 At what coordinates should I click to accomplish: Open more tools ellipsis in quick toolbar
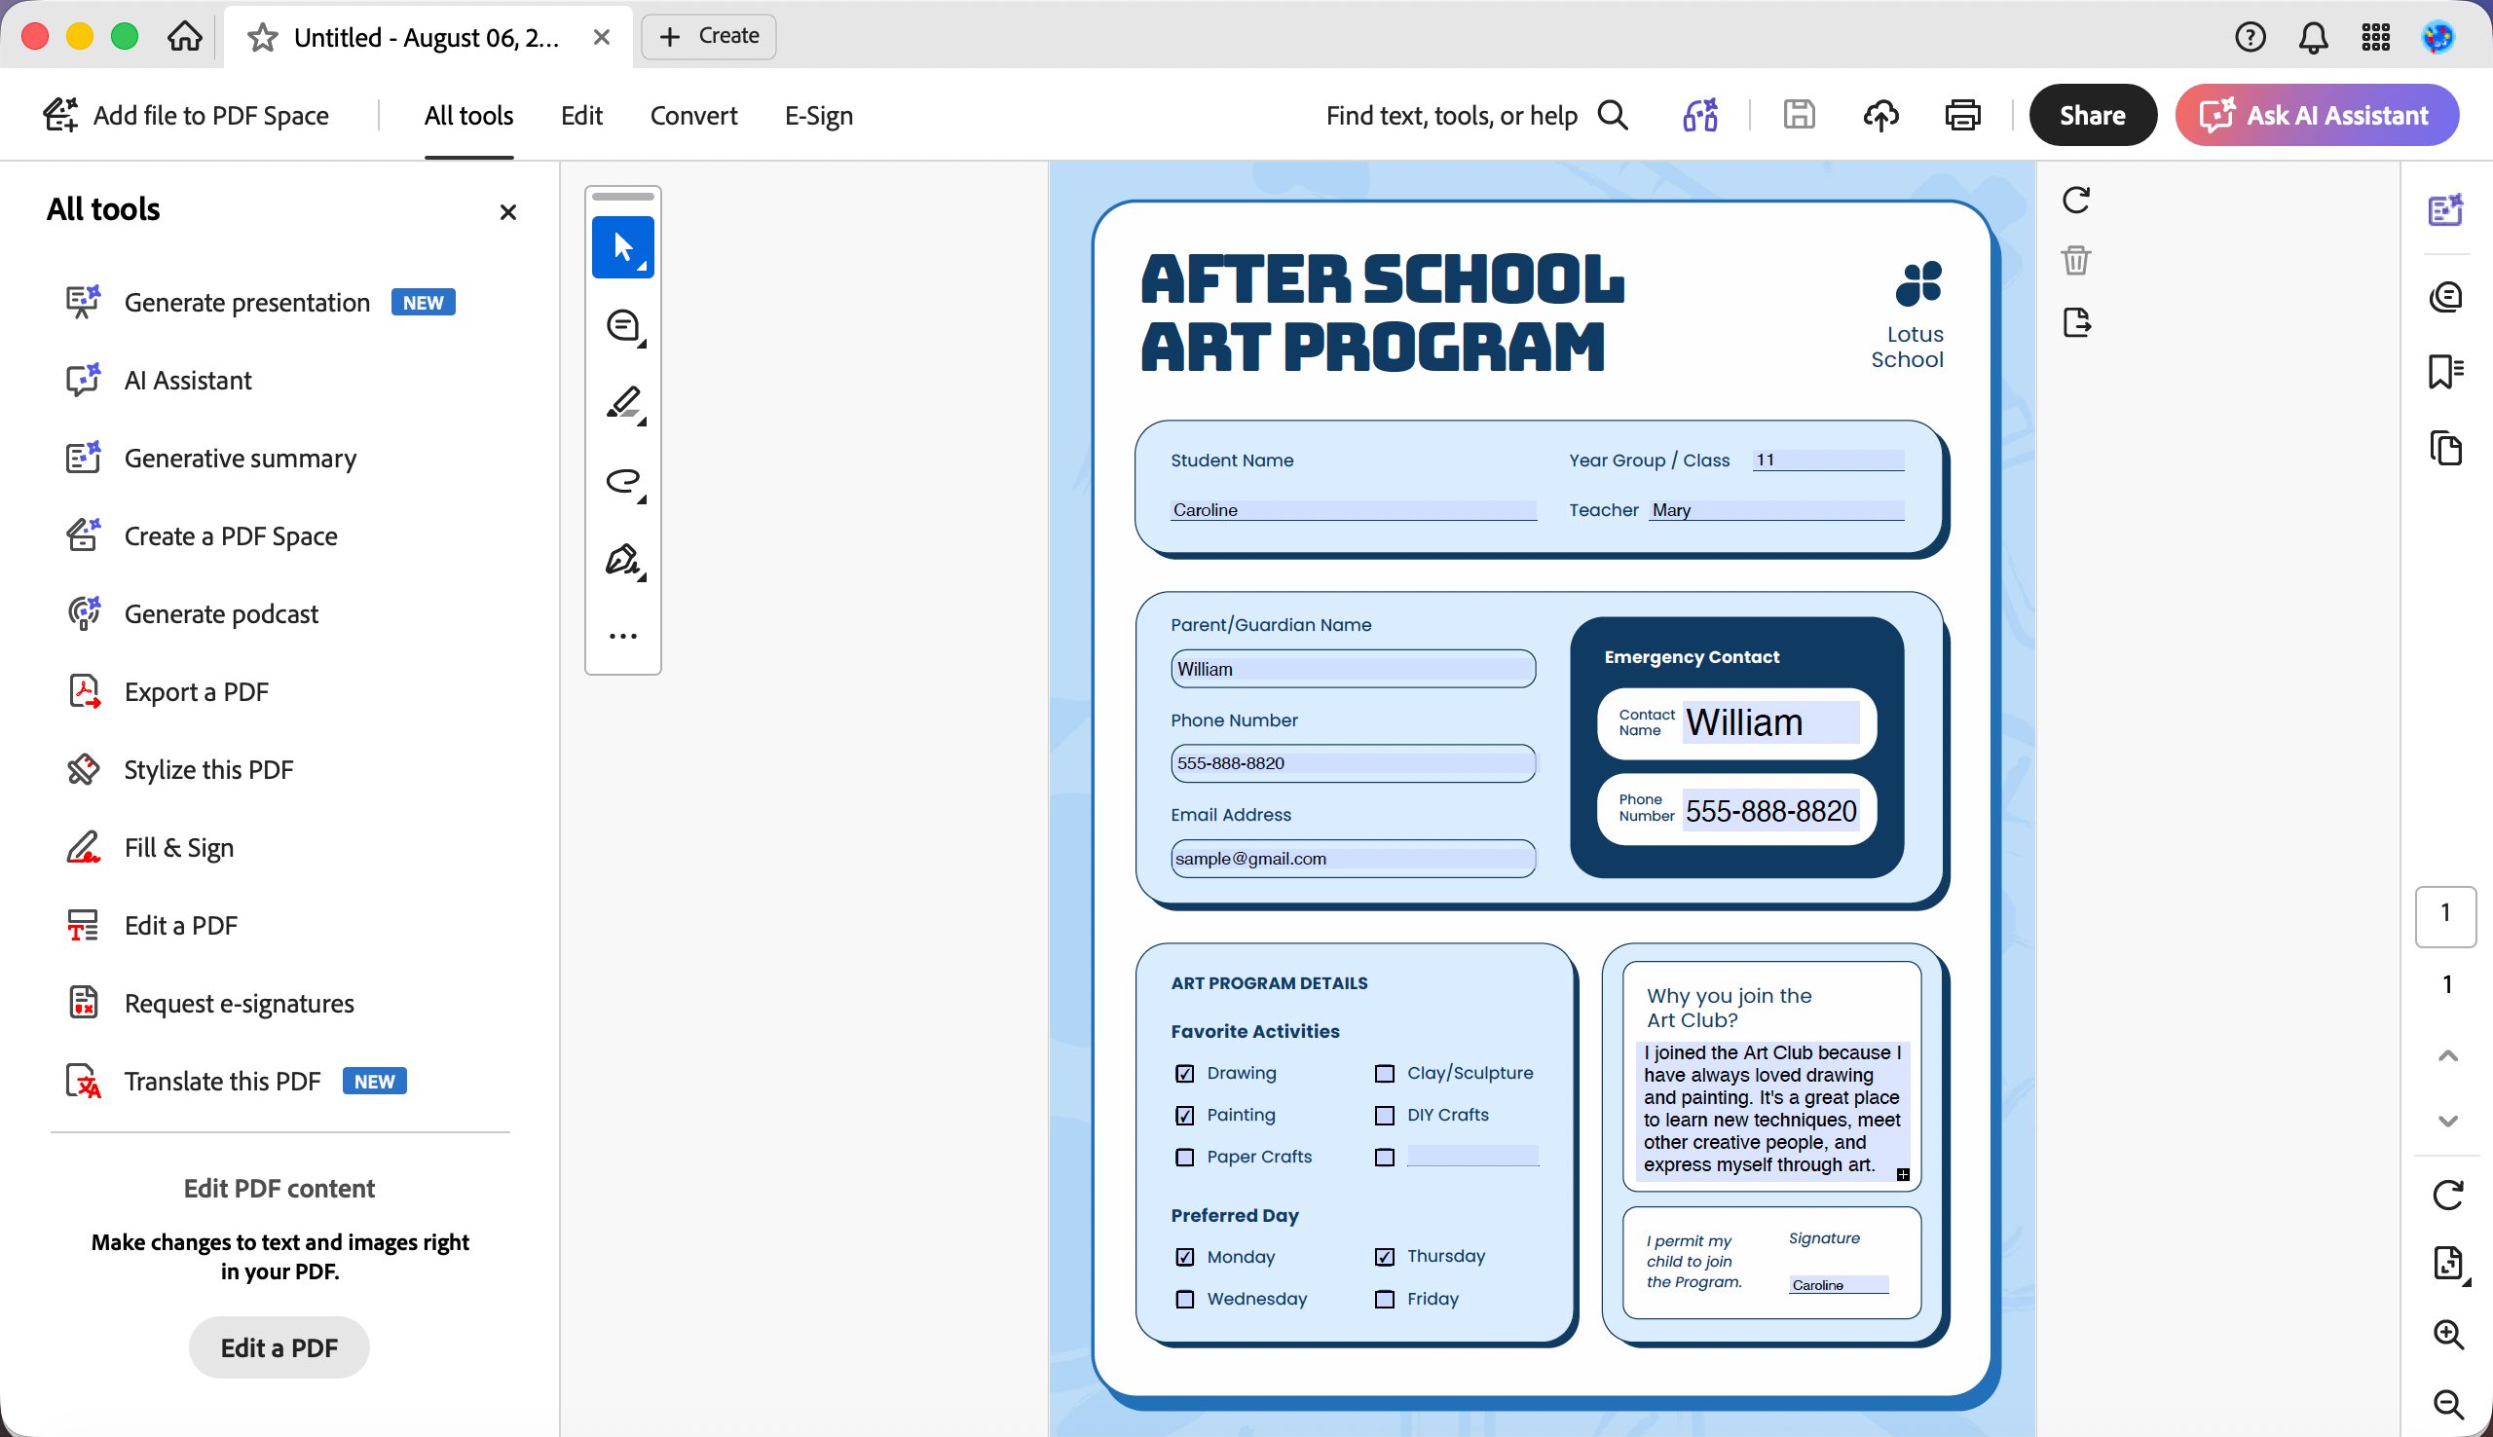[x=622, y=636]
